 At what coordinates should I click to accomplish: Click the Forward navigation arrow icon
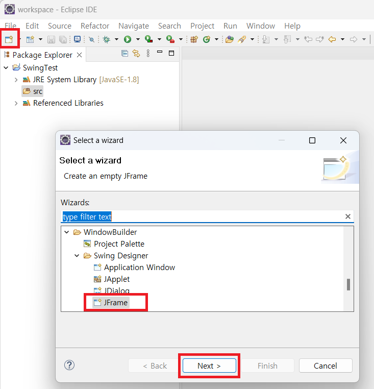[x=354, y=39]
